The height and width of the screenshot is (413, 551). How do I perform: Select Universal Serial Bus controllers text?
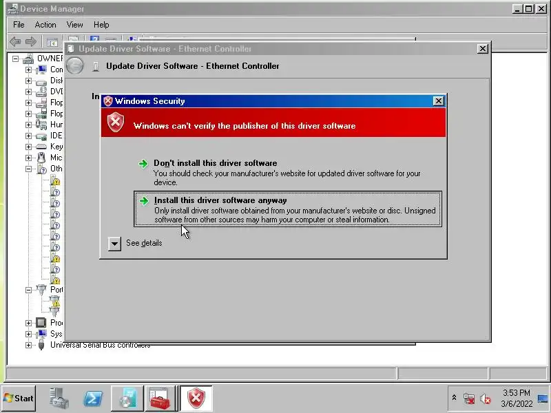(x=100, y=345)
